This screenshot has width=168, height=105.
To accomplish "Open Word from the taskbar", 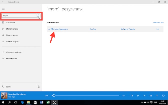I will point(42,102).
